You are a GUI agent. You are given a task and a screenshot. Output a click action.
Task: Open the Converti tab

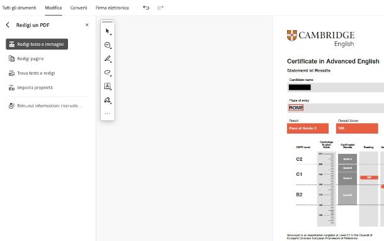(x=79, y=8)
